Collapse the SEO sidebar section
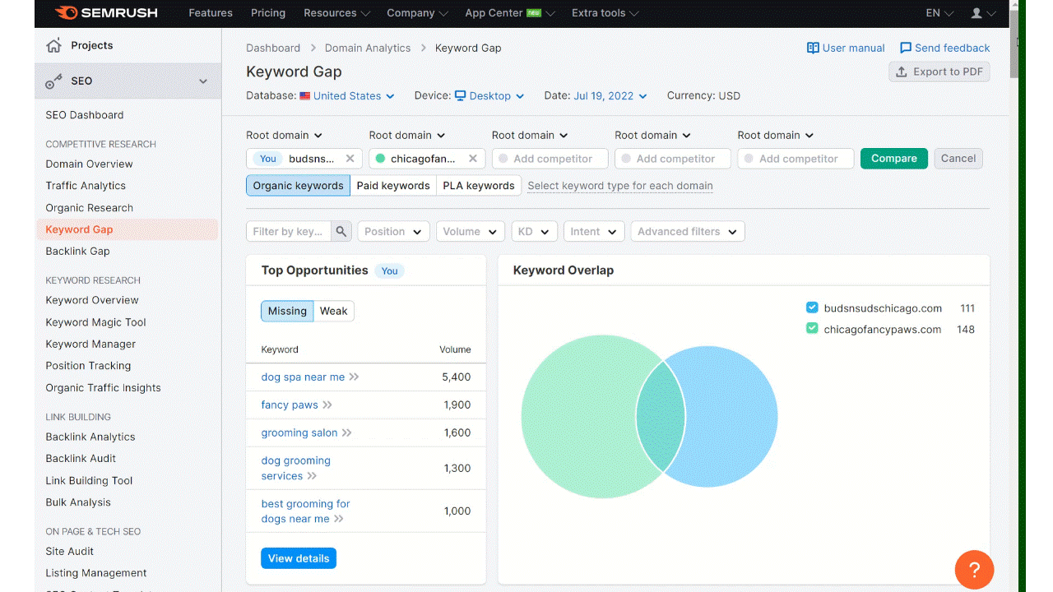 coord(203,81)
